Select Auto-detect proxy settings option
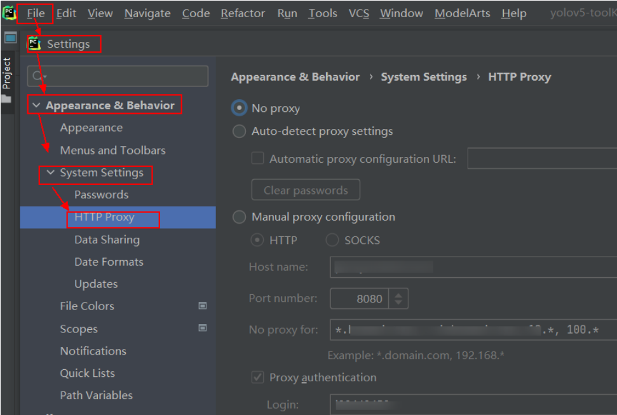Screen dimensions: 617x415 pyautogui.click(x=239, y=131)
